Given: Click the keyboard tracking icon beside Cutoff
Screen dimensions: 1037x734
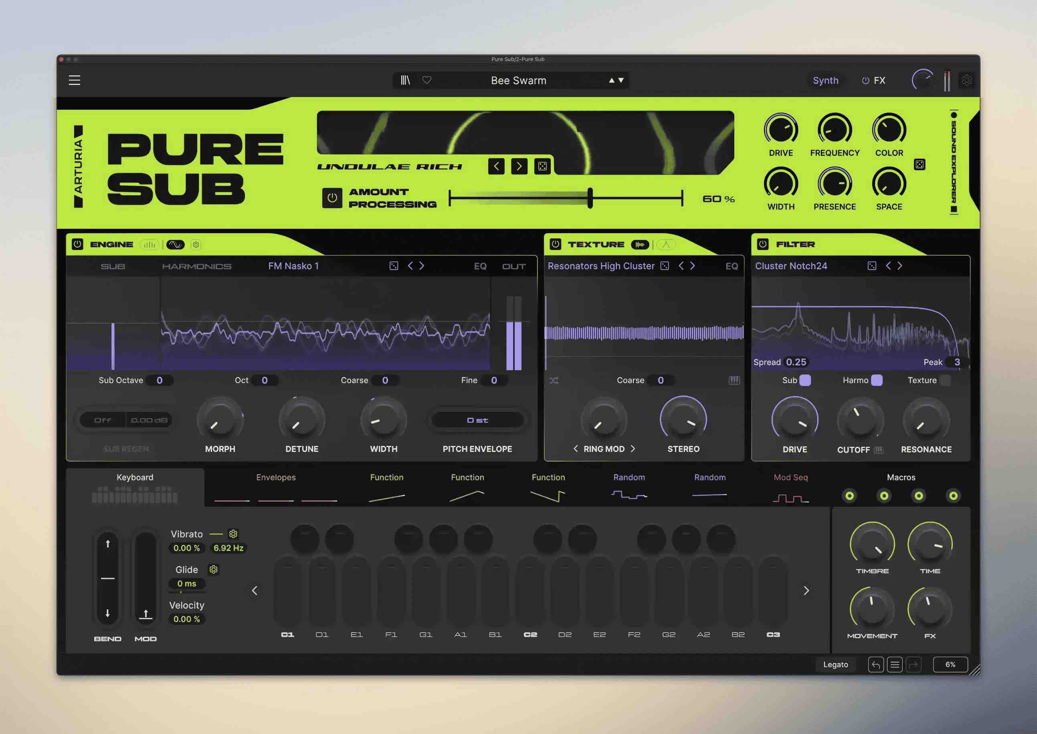Looking at the screenshot, I should point(879,450).
